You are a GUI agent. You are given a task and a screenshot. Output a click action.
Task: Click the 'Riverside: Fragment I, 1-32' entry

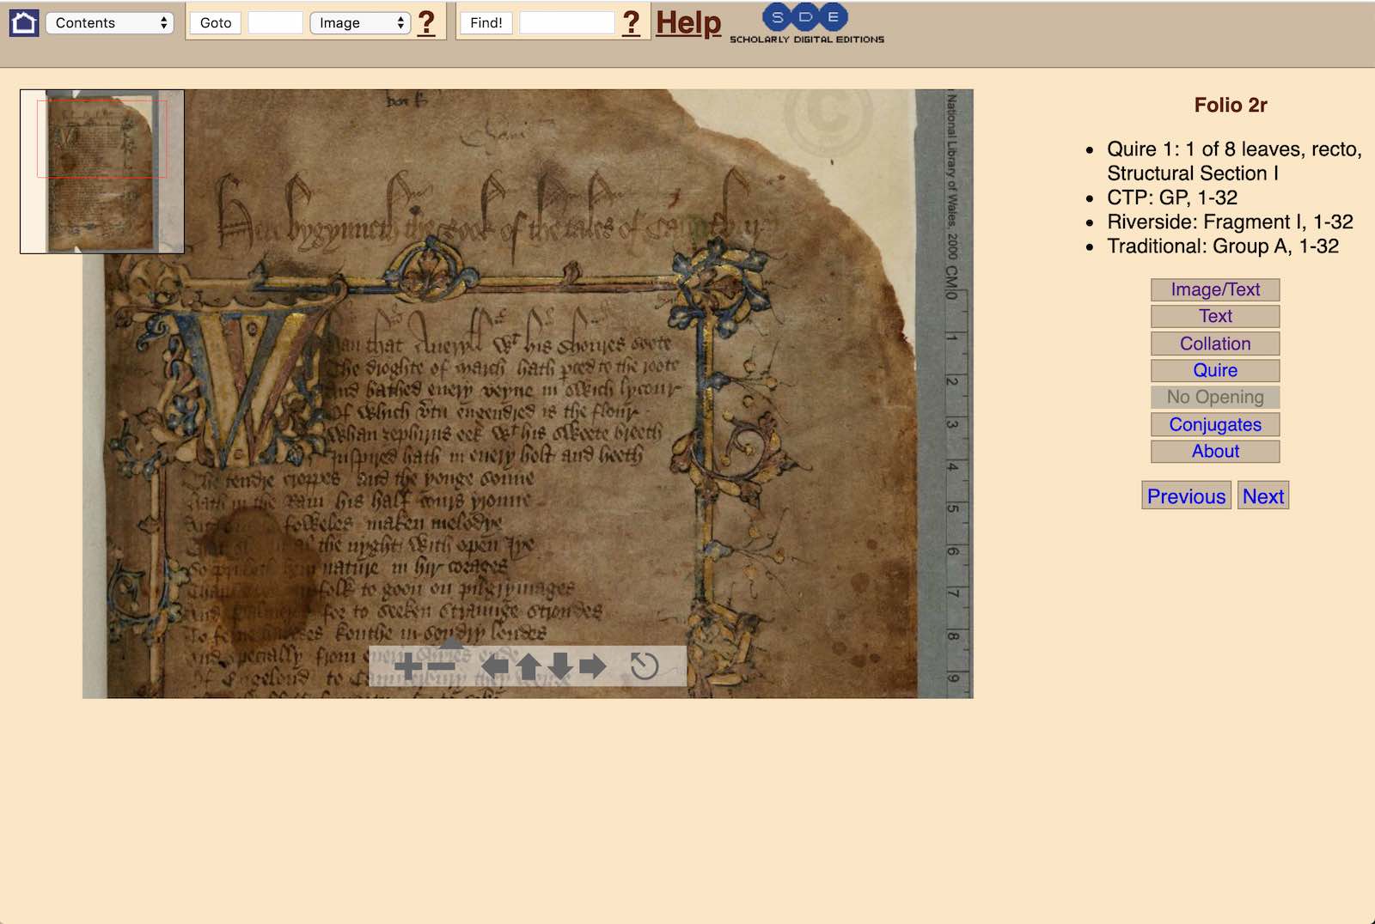pyautogui.click(x=1230, y=222)
